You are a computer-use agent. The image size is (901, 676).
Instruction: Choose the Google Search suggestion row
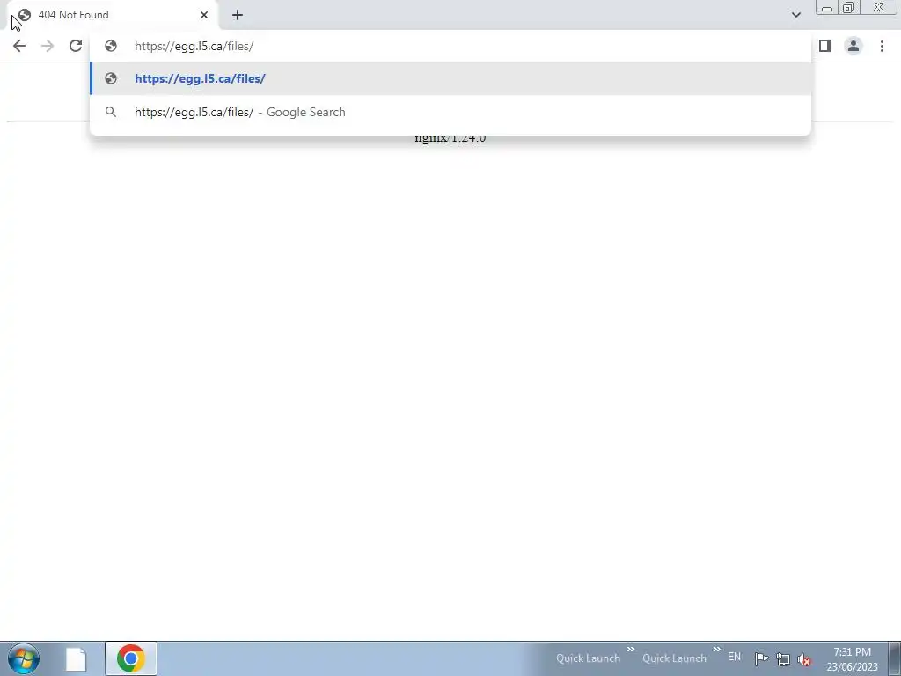click(450, 112)
